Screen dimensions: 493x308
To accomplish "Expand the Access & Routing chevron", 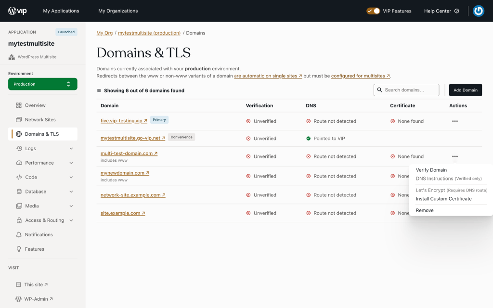I will coord(71,220).
